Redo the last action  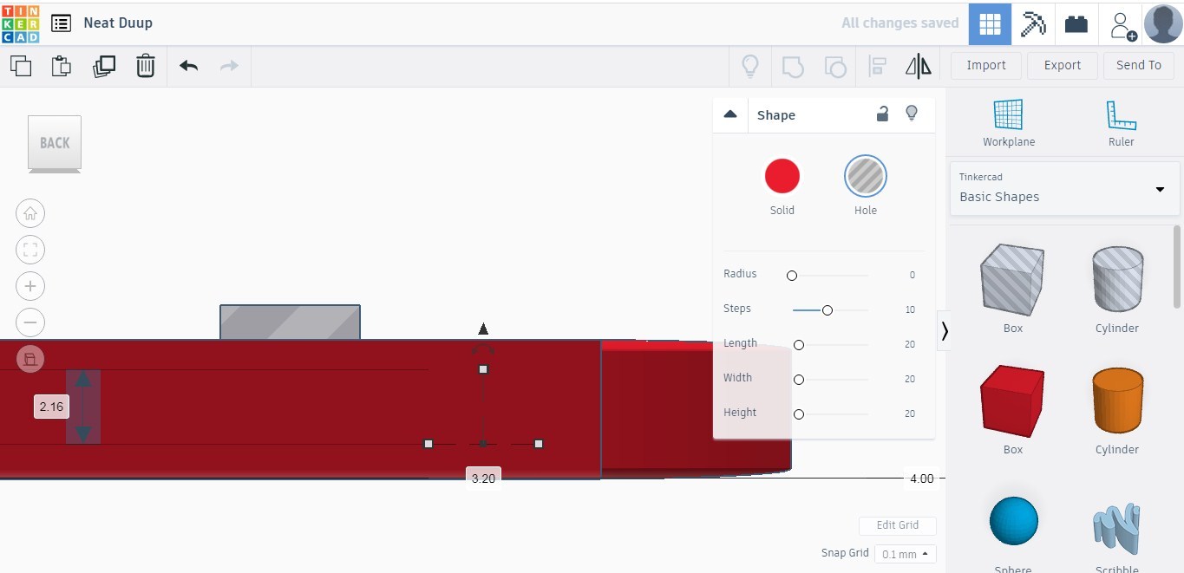(x=229, y=66)
